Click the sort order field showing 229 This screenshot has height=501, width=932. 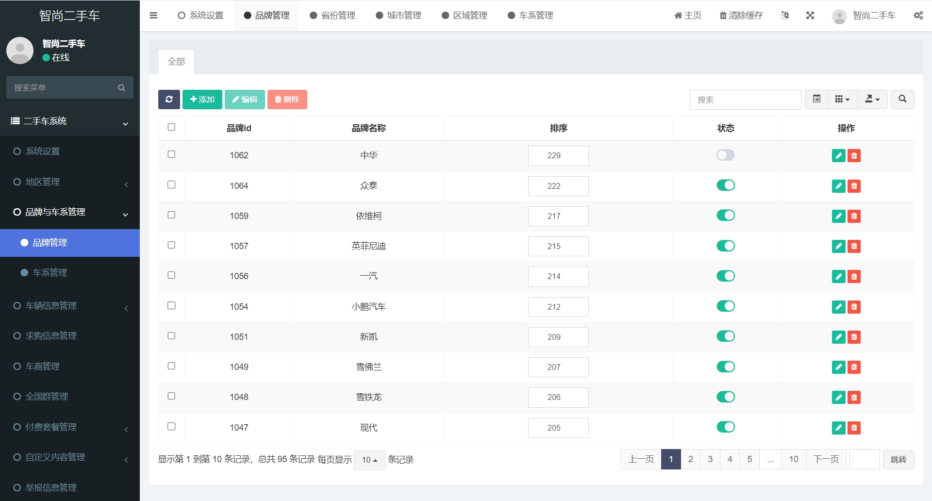coord(558,156)
